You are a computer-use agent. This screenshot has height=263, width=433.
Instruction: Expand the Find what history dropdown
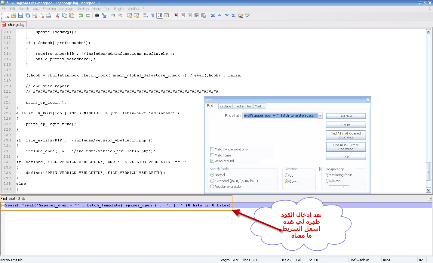coord(320,116)
